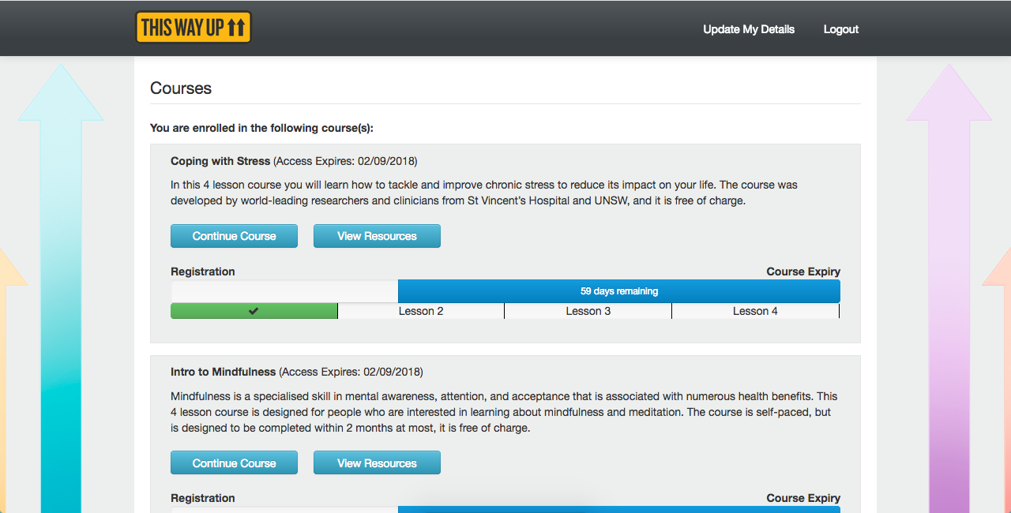Screen dimensions: 1011x513
Task: Select Lesson 4 in the progress tracker
Action: pyautogui.click(x=755, y=311)
